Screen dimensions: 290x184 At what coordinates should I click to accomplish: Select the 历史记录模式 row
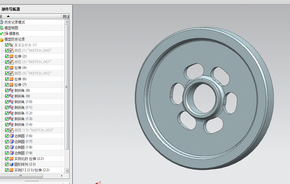pyautogui.click(x=32, y=22)
